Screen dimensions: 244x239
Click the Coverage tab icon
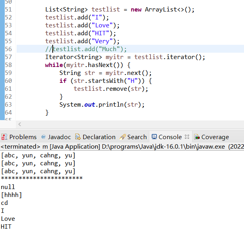coord(197,137)
